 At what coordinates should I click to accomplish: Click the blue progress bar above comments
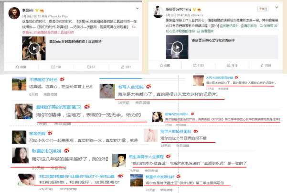121,79
